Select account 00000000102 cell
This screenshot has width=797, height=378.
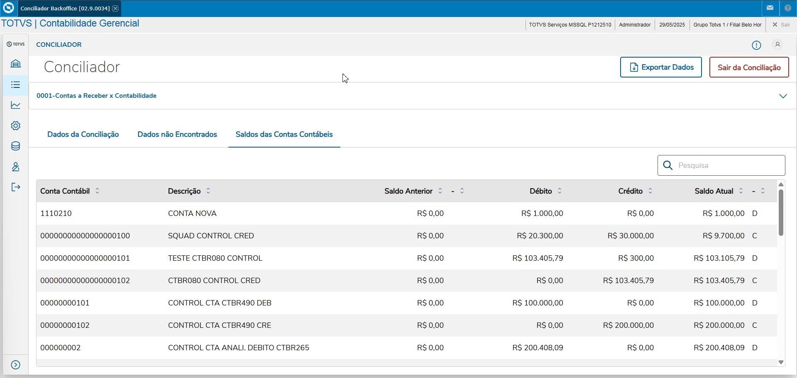65,325
